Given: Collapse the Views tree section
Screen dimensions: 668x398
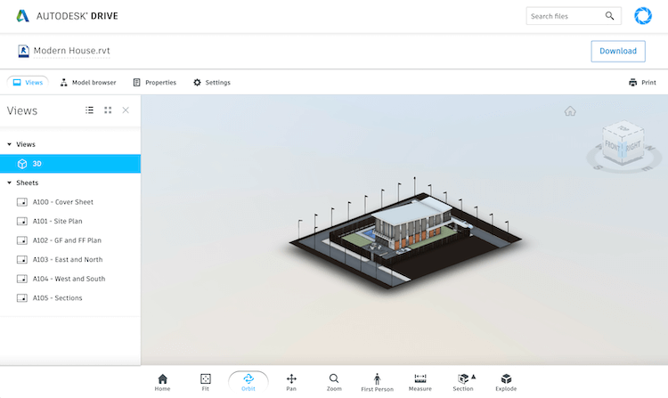Looking at the screenshot, I should 10,144.
